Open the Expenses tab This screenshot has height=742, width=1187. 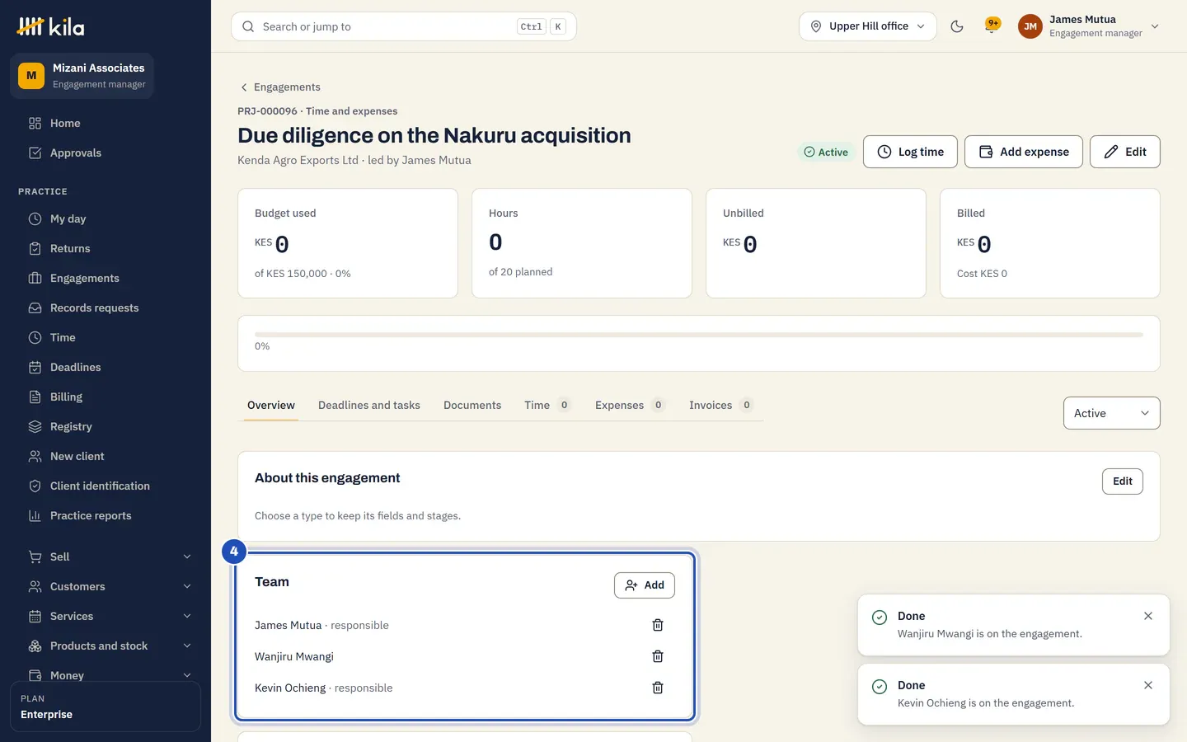point(630,405)
